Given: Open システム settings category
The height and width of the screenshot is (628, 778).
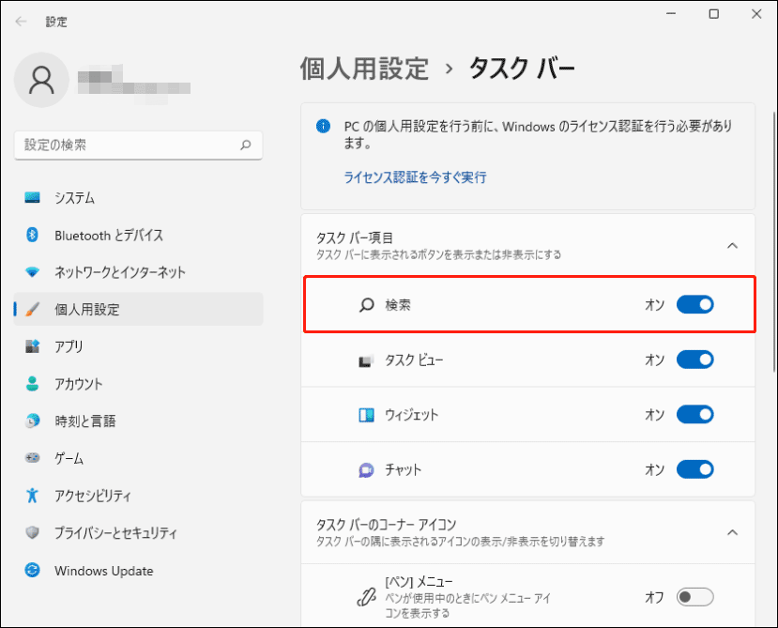Looking at the screenshot, I should (x=139, y=197).
